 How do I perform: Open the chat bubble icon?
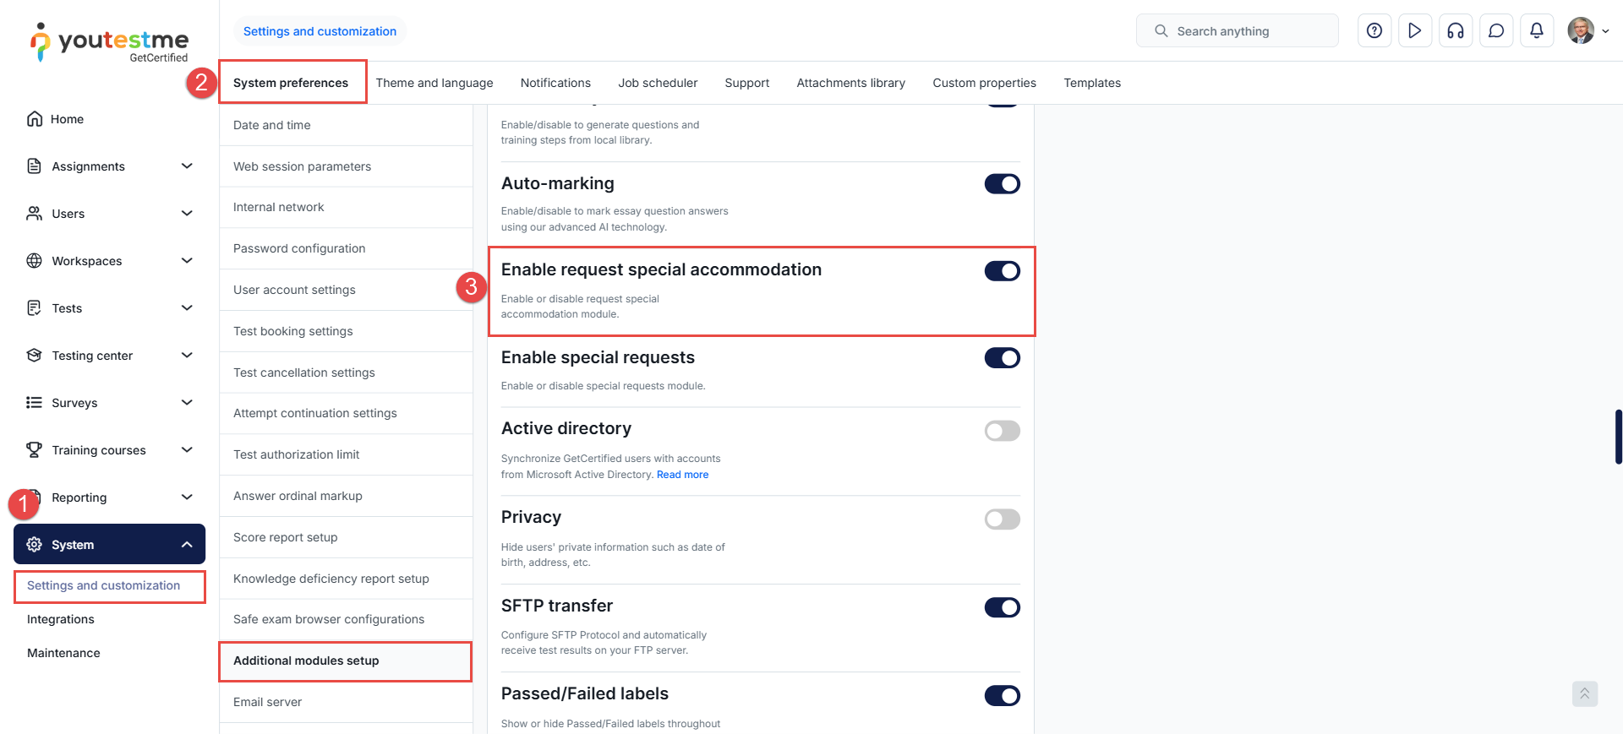pyautogui.click(x=1496, y=31)
